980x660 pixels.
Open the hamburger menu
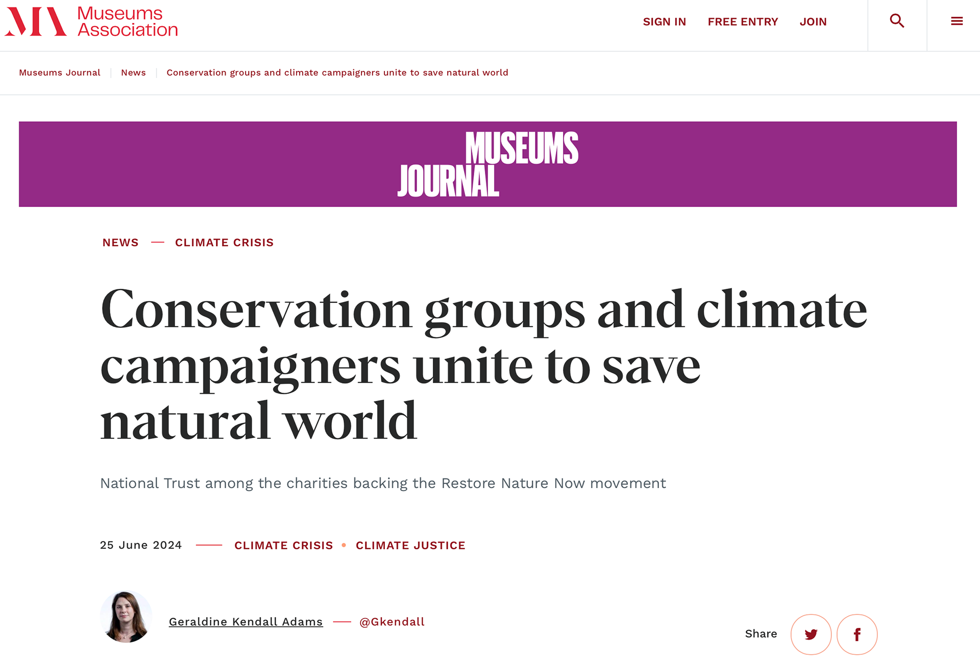(957, 21)
